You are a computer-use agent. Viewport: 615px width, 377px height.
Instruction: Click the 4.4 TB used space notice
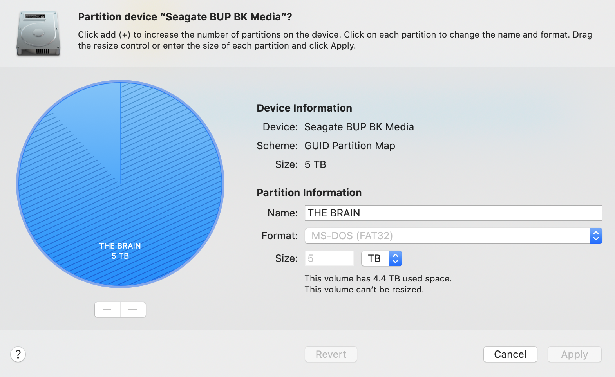378,278
